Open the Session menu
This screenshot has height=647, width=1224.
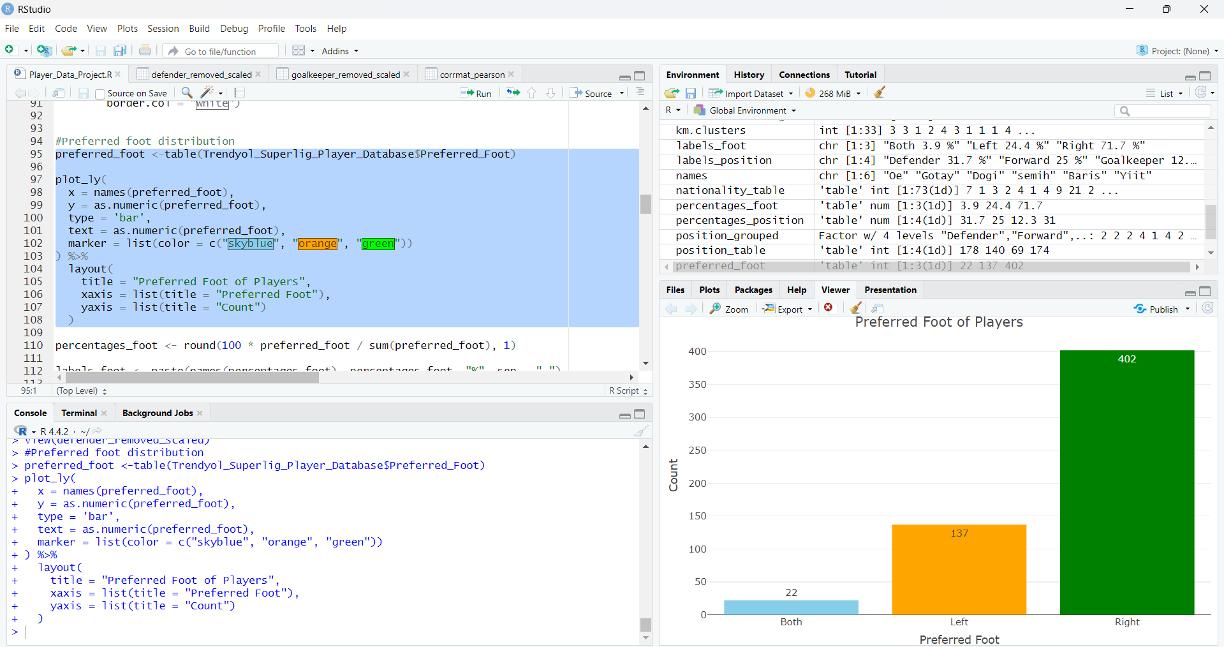163,28
